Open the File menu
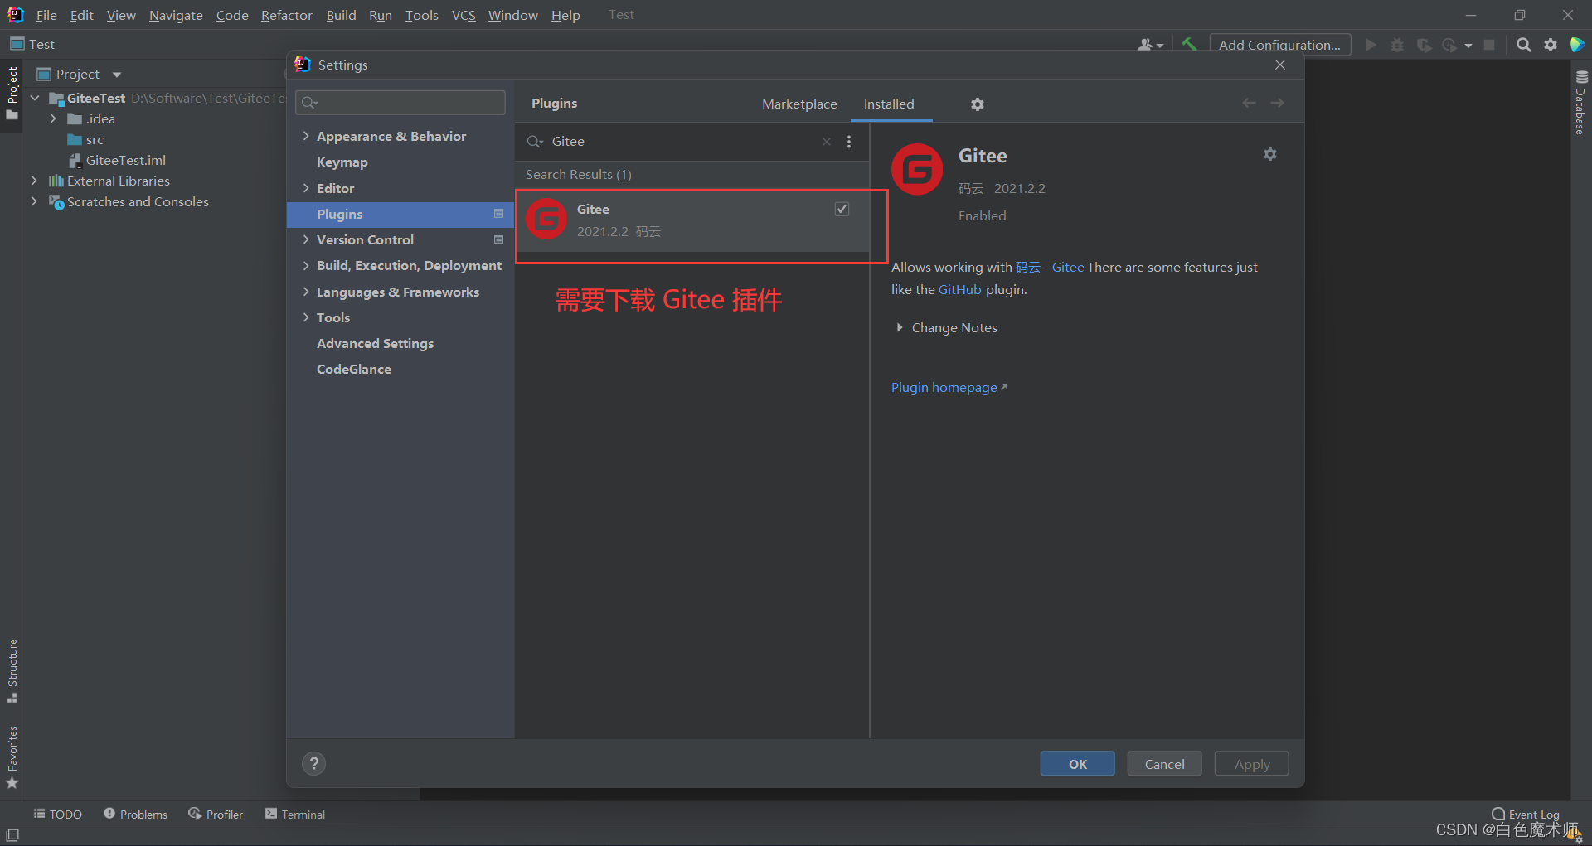The image size is (1592, 846). click(46, 15)
